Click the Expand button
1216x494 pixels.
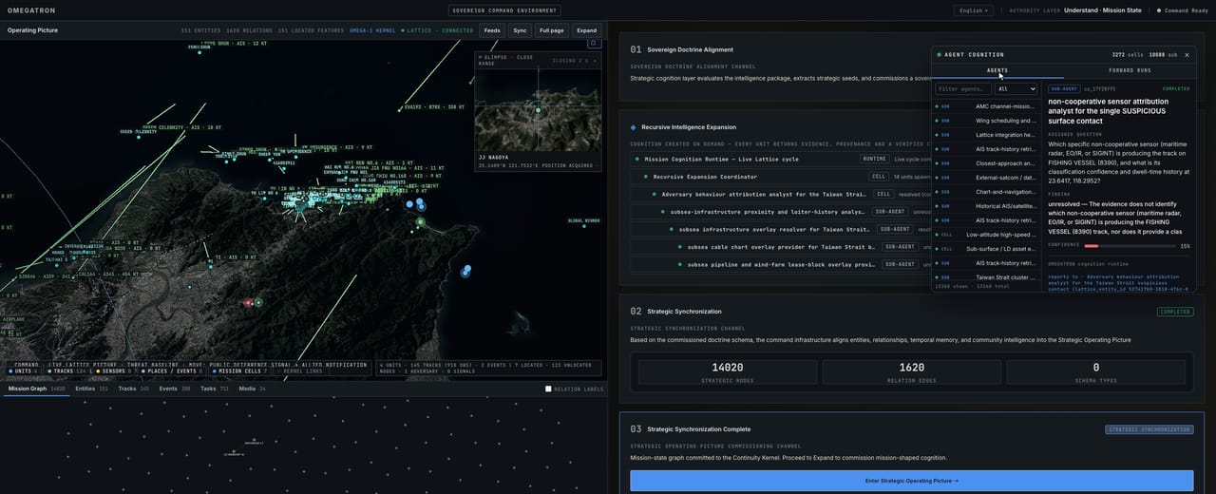587,30
